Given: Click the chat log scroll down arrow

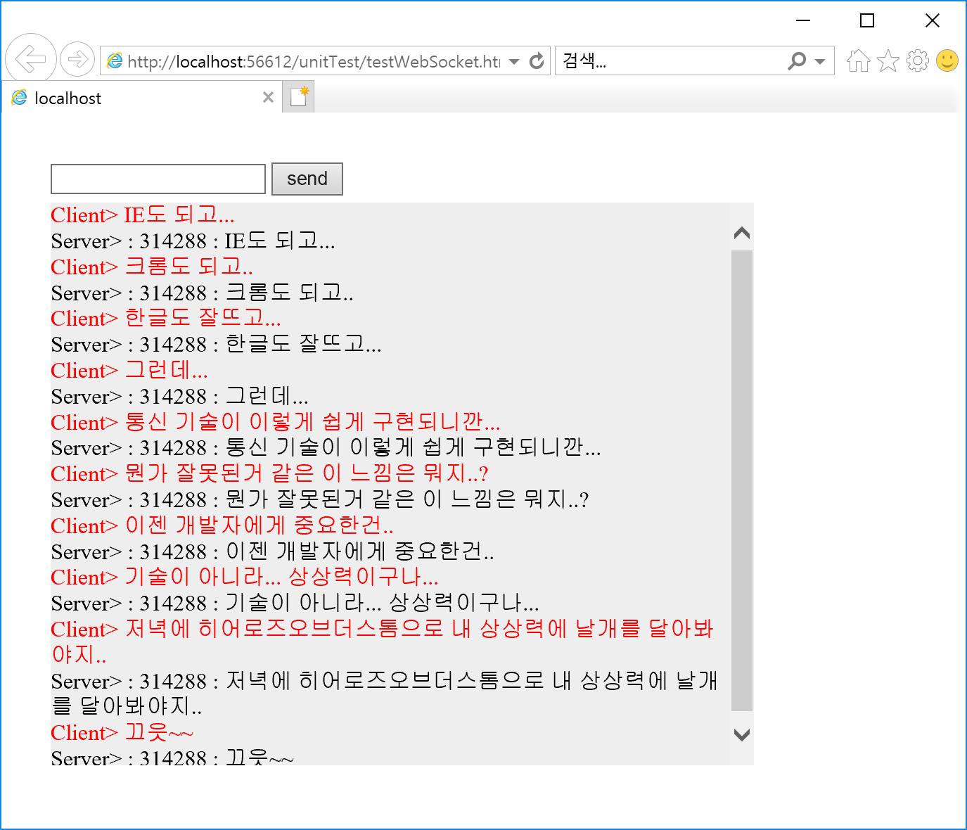Looking at the screenshot, I should tap(742, 734).
